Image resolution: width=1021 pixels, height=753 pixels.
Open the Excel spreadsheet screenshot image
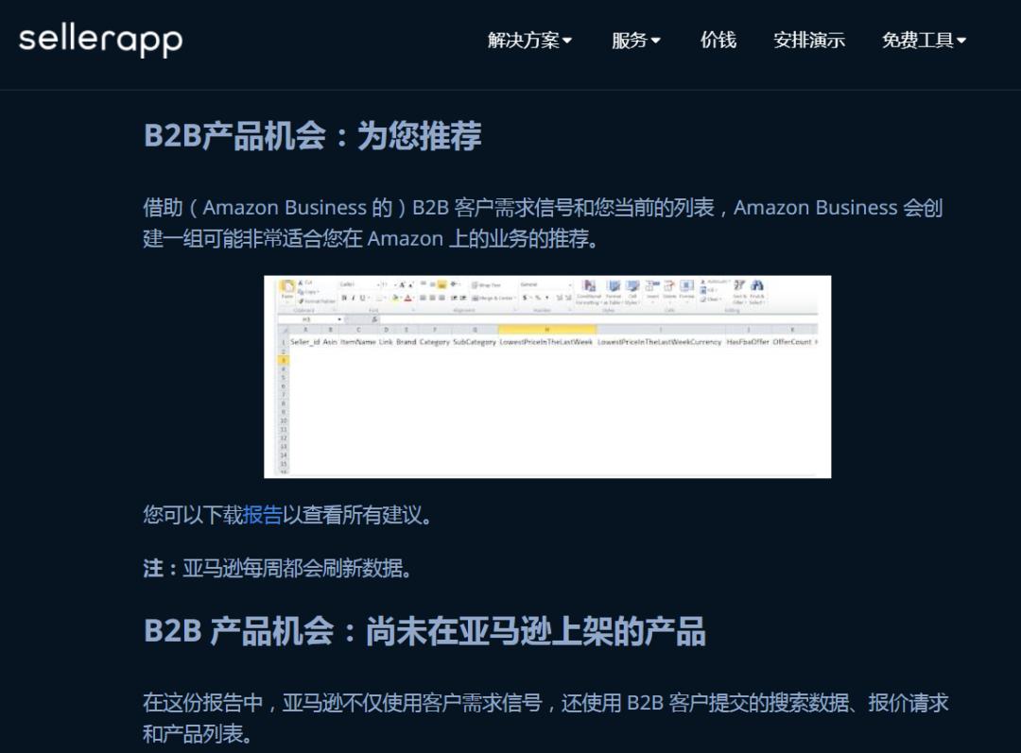547,377
